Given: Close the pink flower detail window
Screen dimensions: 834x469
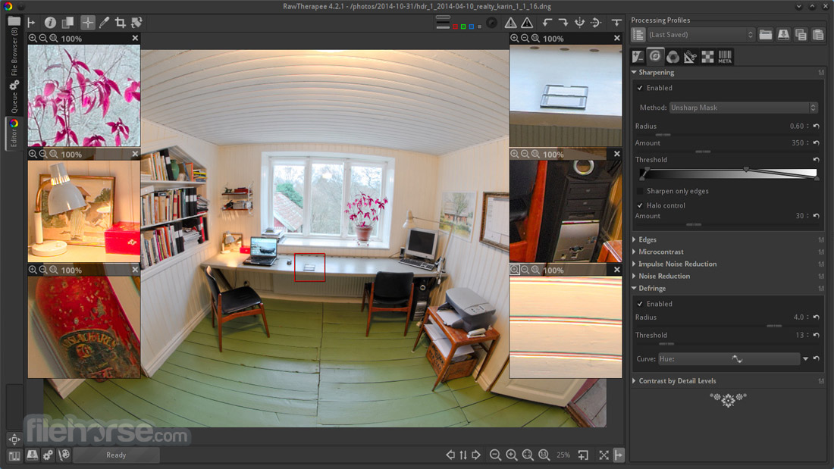Looking at the screenshot, I should (x=135, y=39).
